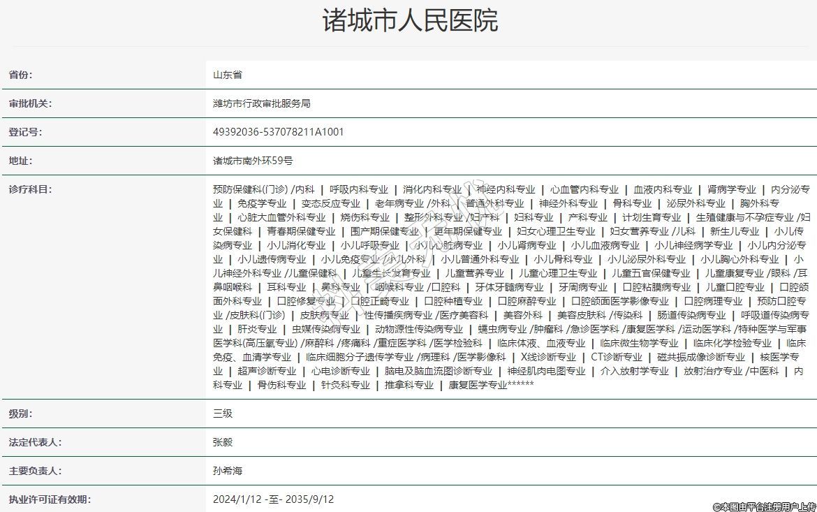Screen dimensions: 817x512
Task: Select the 山东省 province value
Action: [x=228, y=75]
